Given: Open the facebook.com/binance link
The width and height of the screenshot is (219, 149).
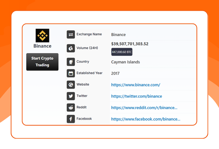Looking at the screenshot, I should tap(146, 119).
